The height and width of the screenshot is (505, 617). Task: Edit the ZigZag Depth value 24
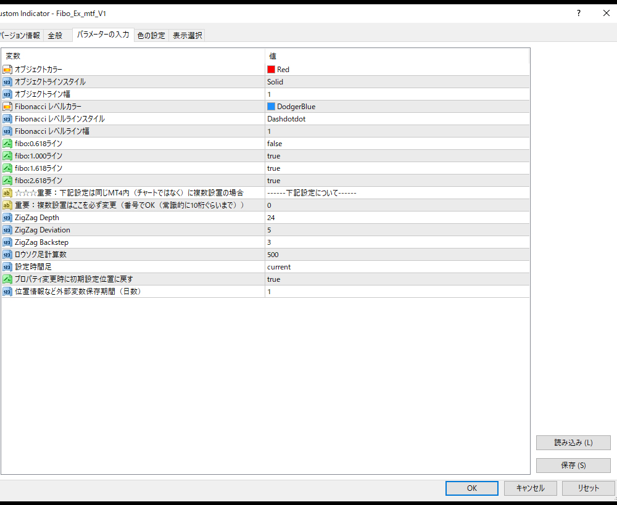tap(397, 218)
